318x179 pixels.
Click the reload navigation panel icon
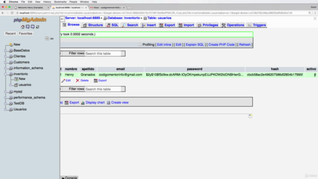(38, 27)
